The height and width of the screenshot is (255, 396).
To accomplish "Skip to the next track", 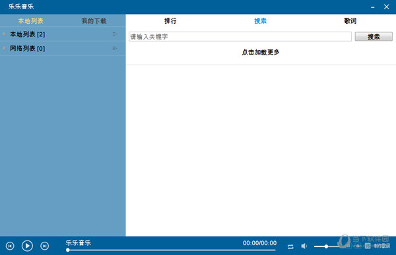I will [45, 246].
